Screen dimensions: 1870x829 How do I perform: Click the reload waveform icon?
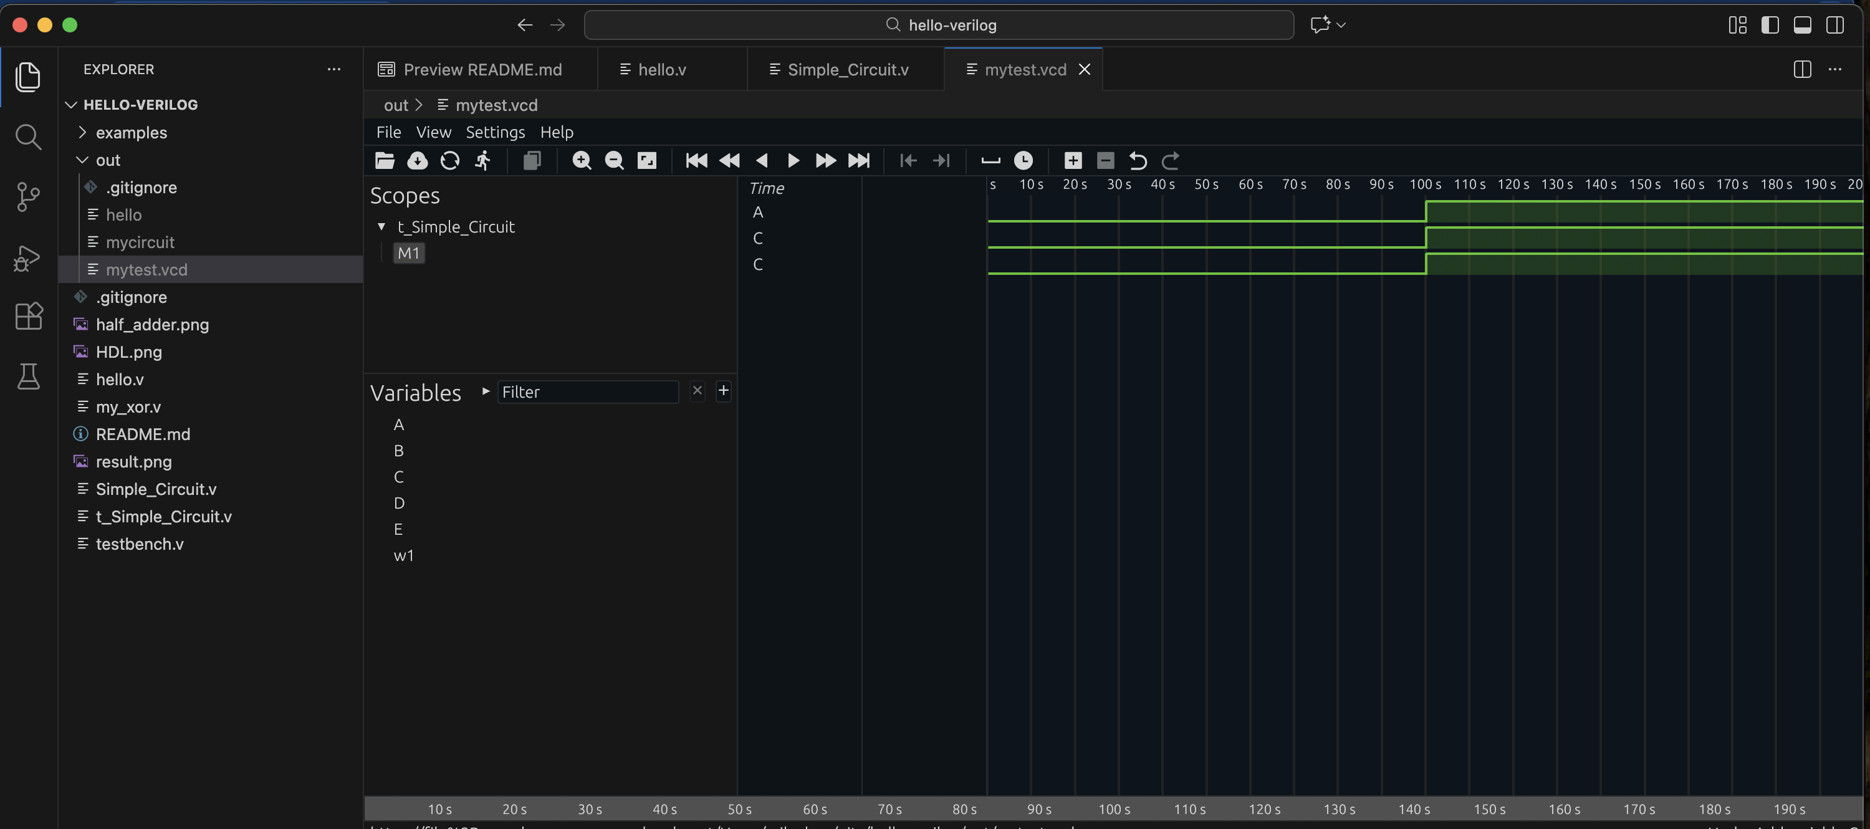pyautogui.click(x=450, y=160)
